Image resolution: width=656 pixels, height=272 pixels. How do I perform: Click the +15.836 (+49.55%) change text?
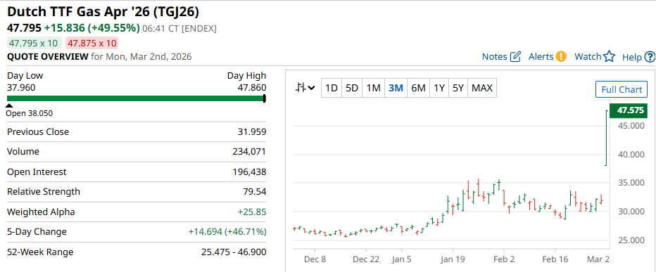coord(92,28)
